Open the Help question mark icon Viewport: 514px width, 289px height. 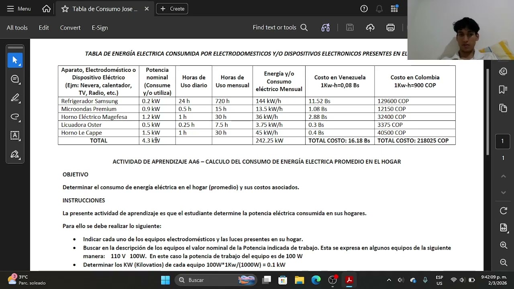pyautogui.click(x=364, y=8)
